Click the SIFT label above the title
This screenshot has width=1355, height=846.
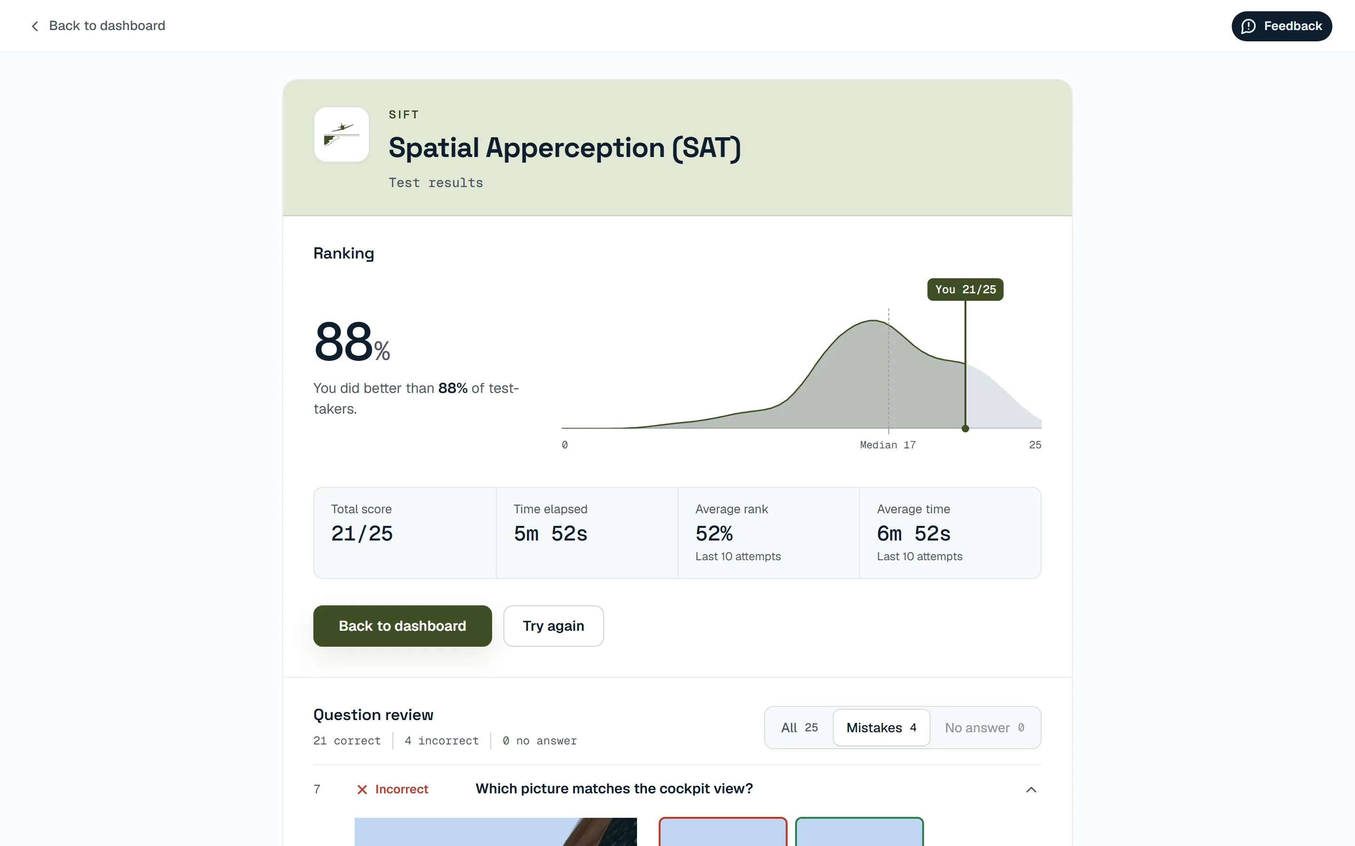pyautogui.click(x=404, y=114)
